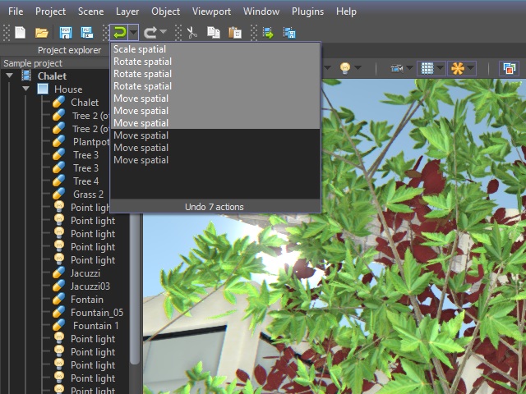Select Fountain_05 object in tree
The height and width of the screenshot is (394, 526).
click(97, 313)
